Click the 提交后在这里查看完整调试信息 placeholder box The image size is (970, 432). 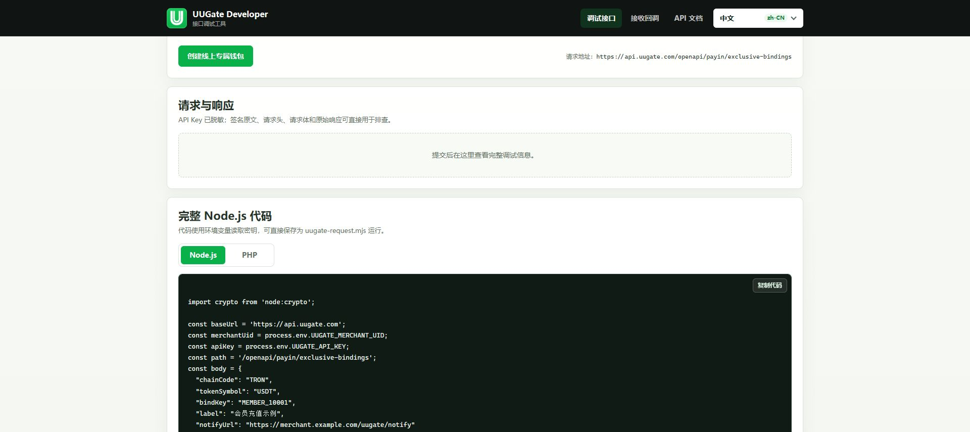click(484, 155)
